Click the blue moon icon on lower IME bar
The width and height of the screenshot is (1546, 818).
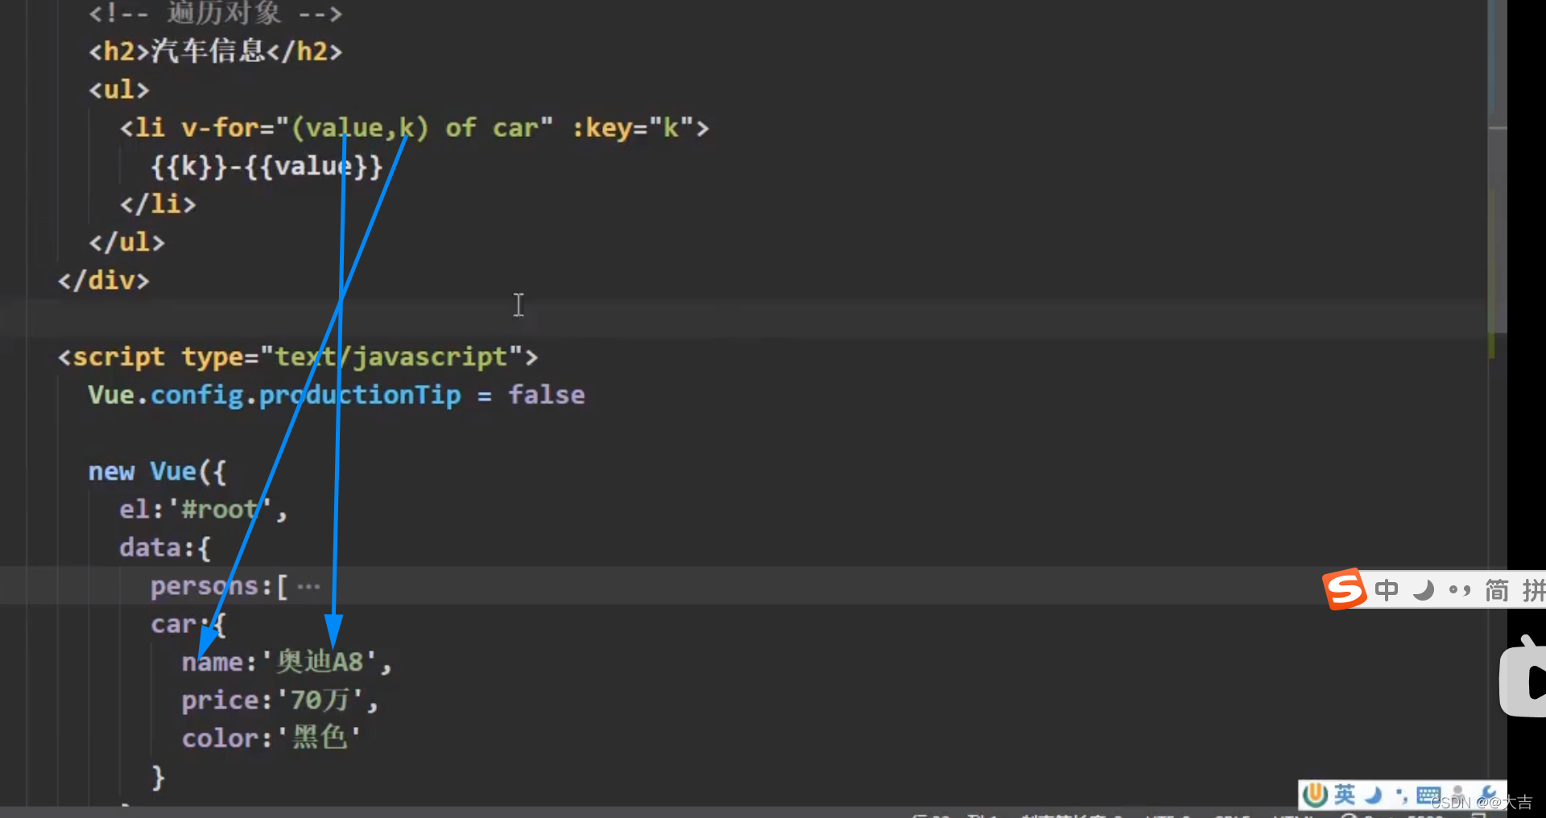(1374, 795)
